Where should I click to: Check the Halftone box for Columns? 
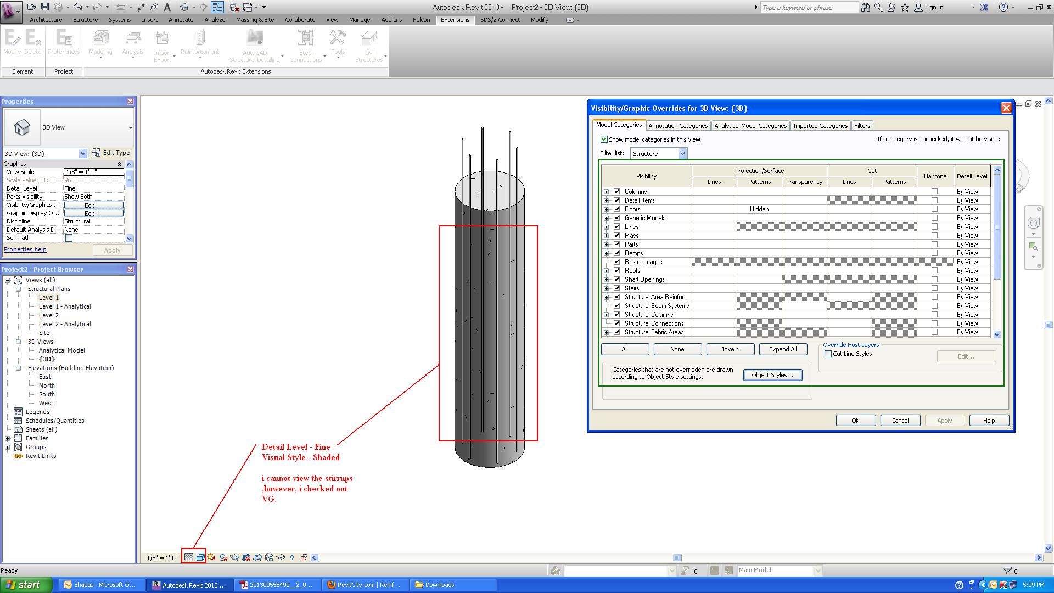tap(934, 192)
